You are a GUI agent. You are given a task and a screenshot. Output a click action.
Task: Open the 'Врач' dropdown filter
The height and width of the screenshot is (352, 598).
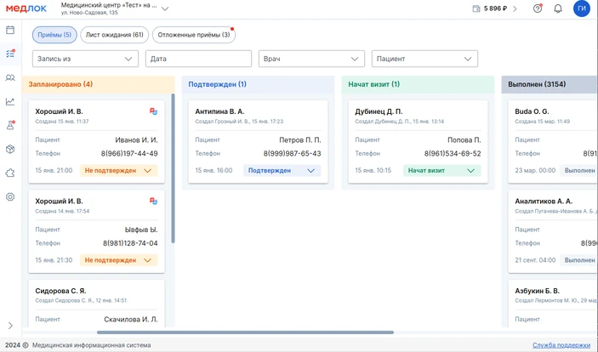coord(311,59)
